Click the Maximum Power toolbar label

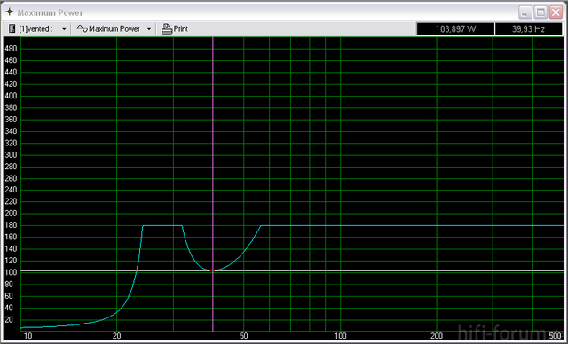pos(114,29)
